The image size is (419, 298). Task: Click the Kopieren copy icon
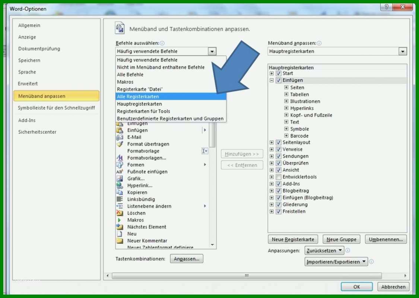pyautogui.click(x=120, y=193)
